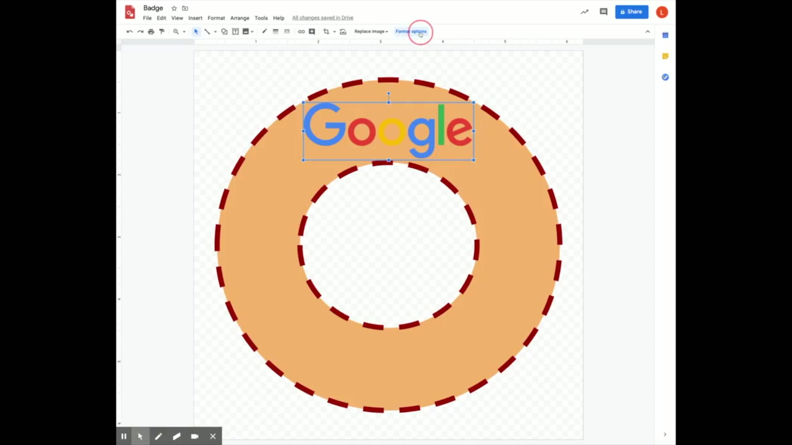The width and height of the screenshot is (792, 445).
Task: Select the Text box tool
Action: [x=235, y=32]
